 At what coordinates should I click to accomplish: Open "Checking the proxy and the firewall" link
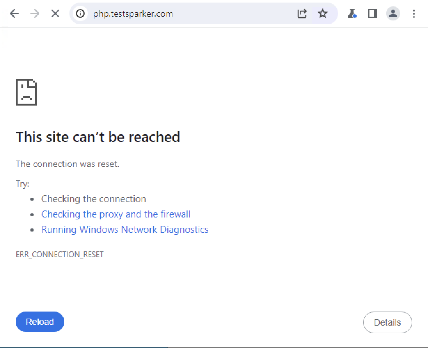[116, 214]
